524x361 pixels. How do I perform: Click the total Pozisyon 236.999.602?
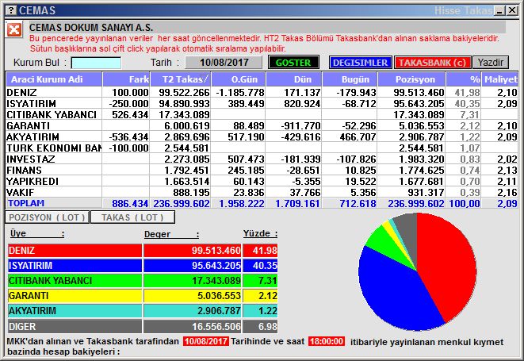(x=416, y=203)
